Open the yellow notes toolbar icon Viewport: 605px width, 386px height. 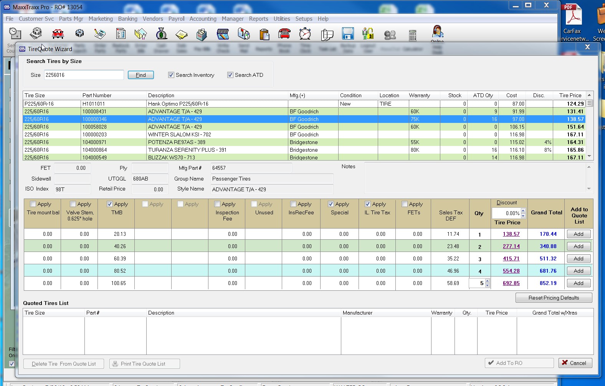pos(182,34)
